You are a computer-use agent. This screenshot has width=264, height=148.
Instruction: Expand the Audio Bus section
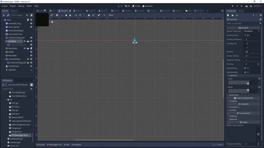pyautogui.click(x=243, y=95)
